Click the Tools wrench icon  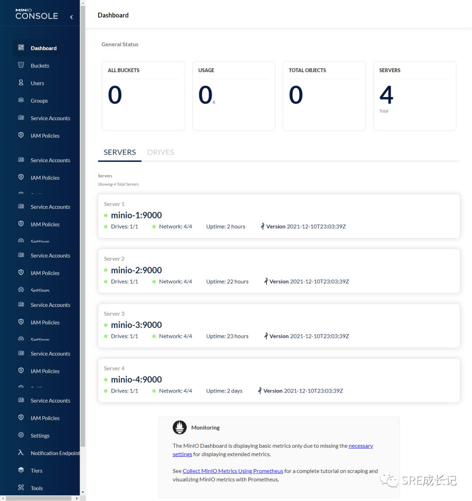click(21, 487)
